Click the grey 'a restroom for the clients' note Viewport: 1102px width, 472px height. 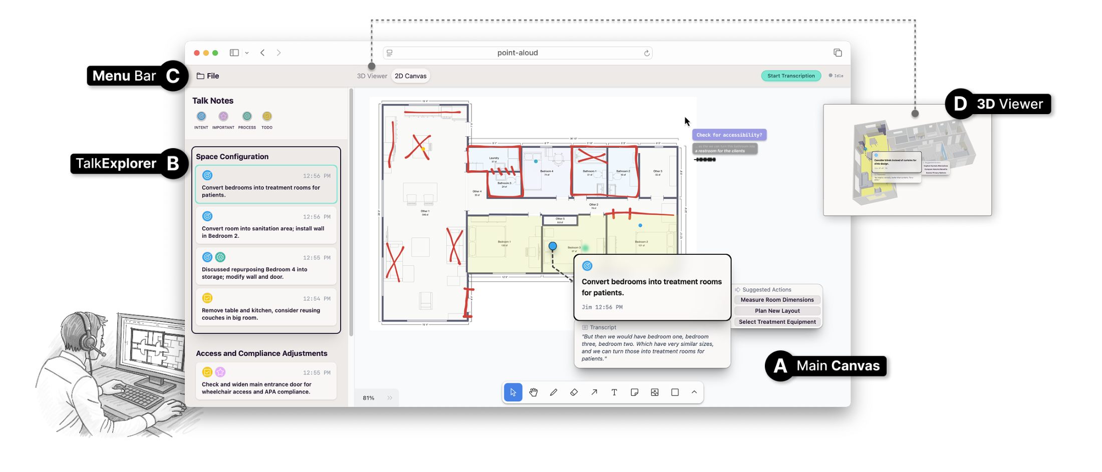click(x=725, y=149)
